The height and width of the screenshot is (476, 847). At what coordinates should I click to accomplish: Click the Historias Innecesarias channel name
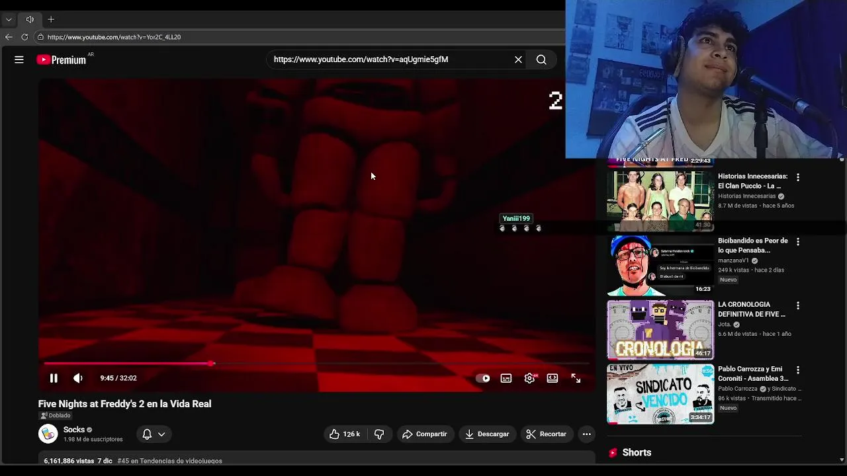(x=746, y=196)
